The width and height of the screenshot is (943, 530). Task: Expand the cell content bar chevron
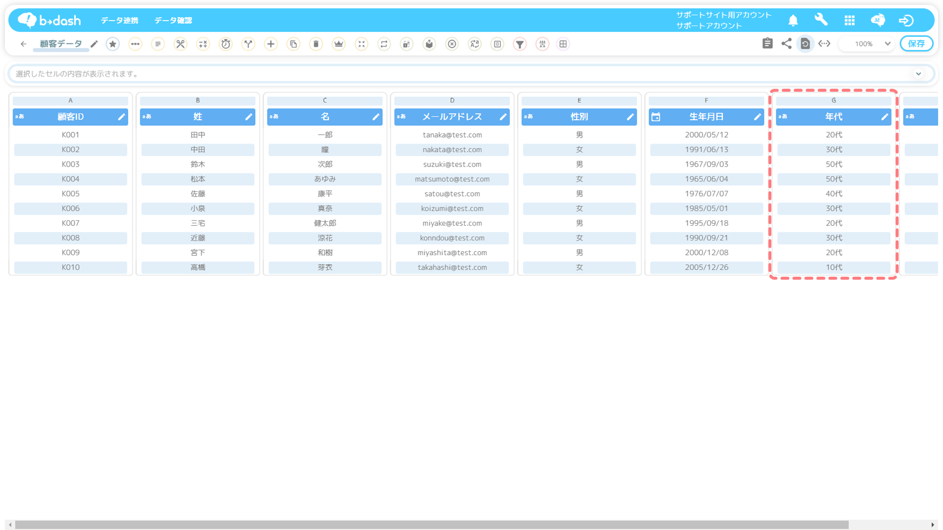[919, 74]
